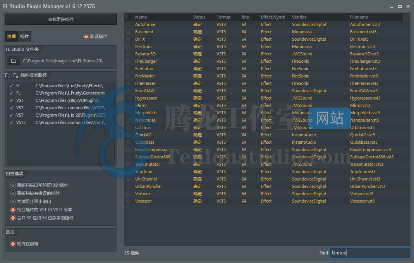The width and height of the screenshot is (414, 263).
Task: Favorite the FrontDAW plugin
Action: point(128,91)
